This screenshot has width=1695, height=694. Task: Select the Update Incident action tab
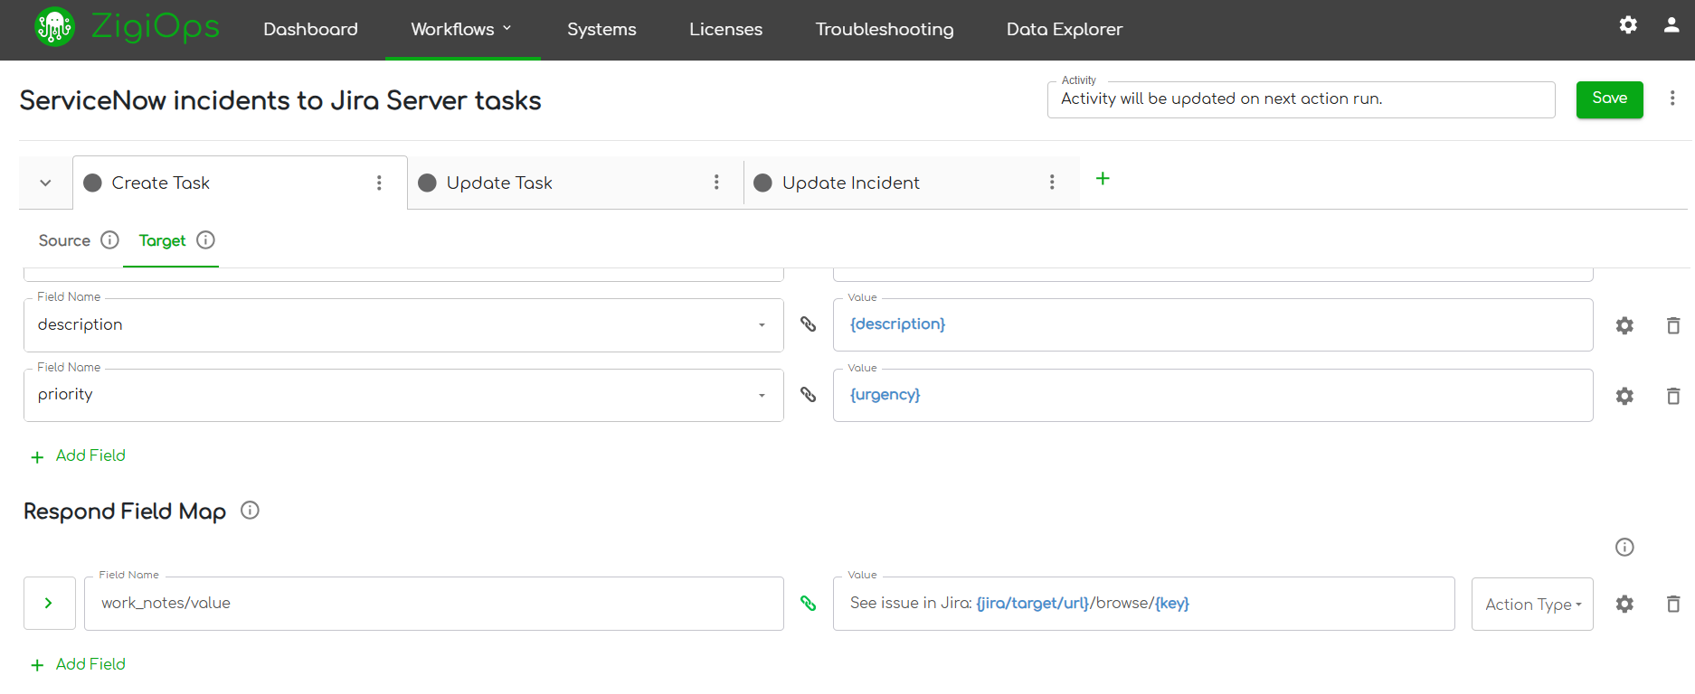[x=850, y=183]
